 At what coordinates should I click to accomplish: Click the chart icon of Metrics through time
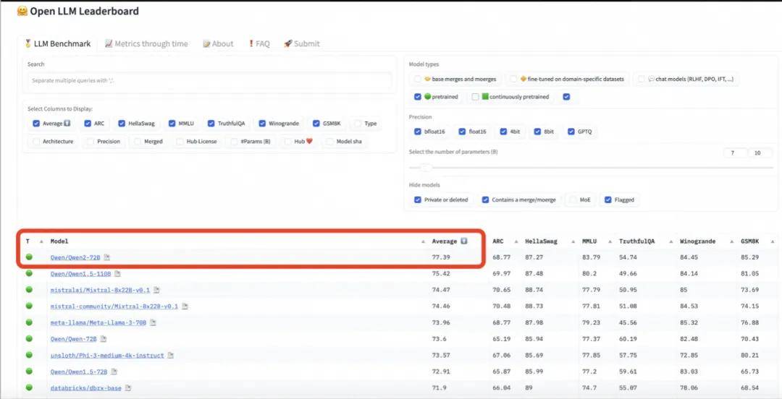coord(109,44)
